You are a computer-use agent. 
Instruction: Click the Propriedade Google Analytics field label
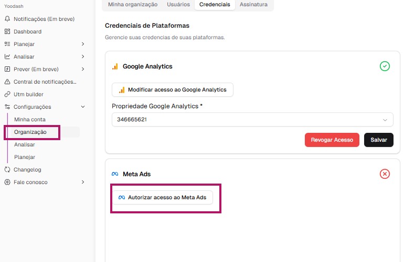[x=157, y=106]
